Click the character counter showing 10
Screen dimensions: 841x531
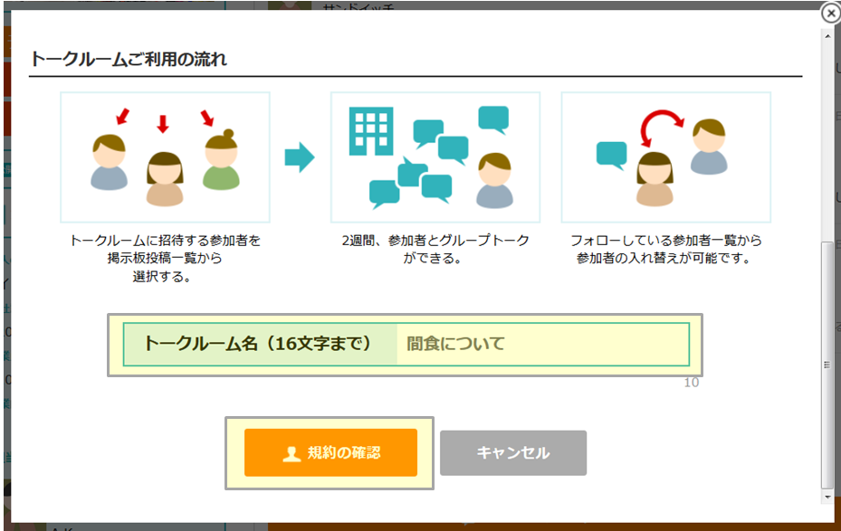click(x=691, y=383)
